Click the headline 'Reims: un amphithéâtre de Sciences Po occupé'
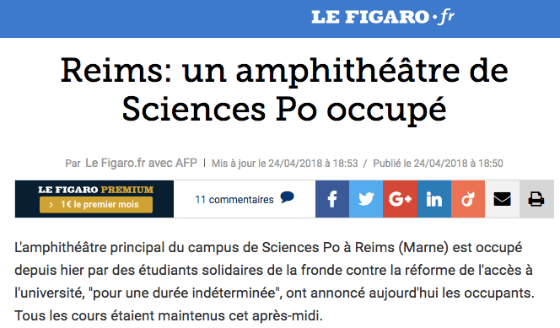The height and width of the screenshot is (328, 560). 284,89
